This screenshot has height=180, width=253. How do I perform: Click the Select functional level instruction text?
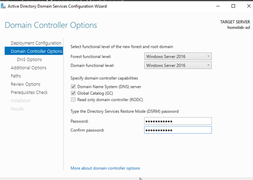[x=122, y=47]
